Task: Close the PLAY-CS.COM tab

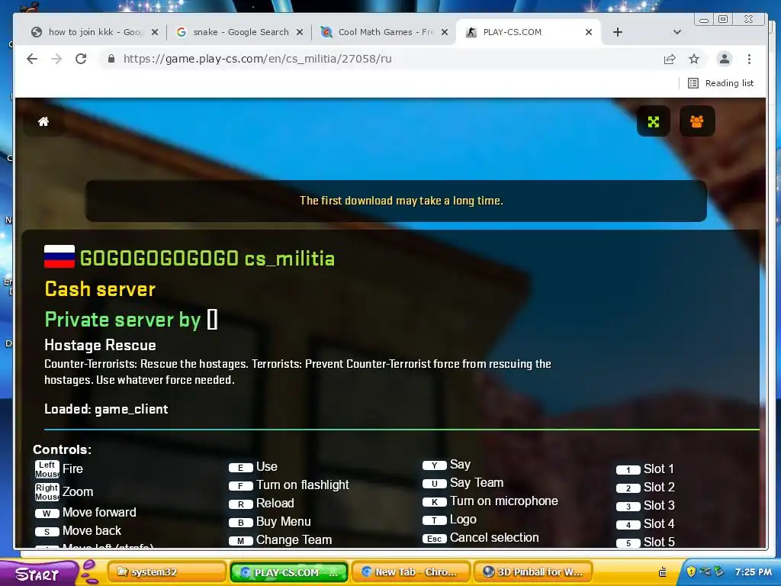Action: pos(589,32)
